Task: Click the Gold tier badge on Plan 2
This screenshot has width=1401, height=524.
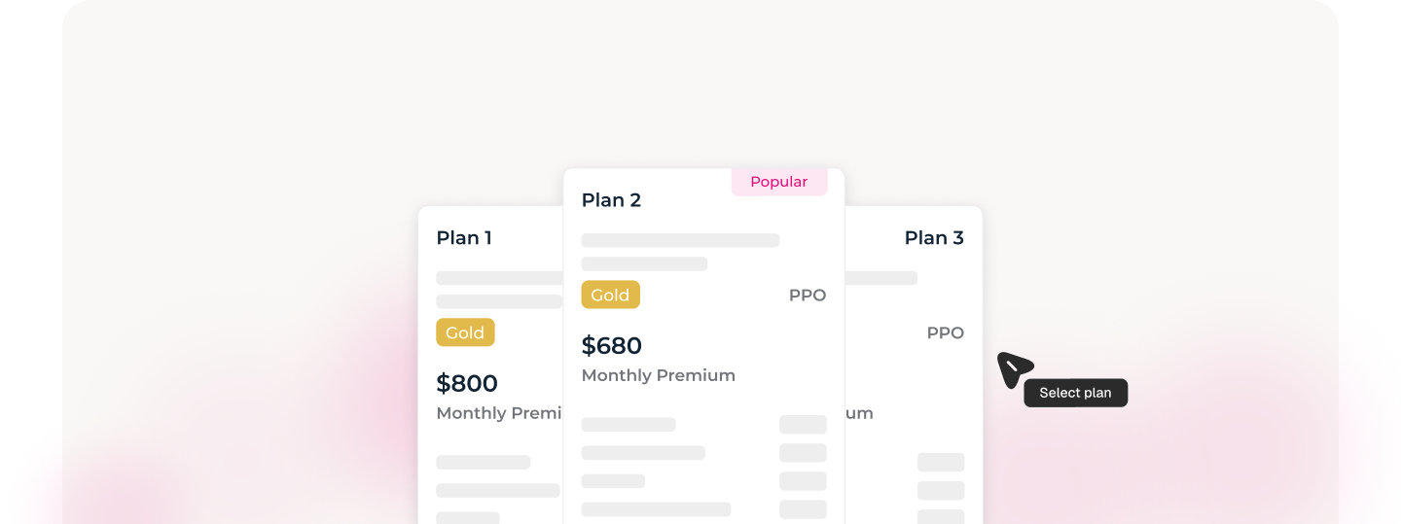Action: (x=610, y=295)
